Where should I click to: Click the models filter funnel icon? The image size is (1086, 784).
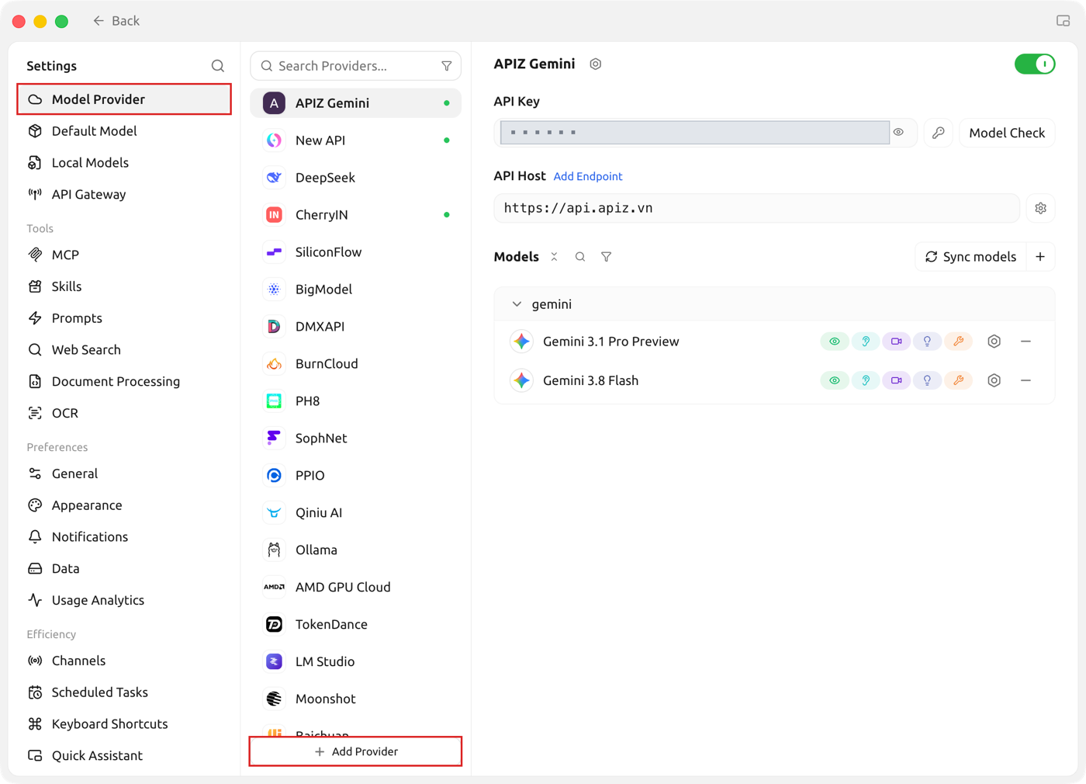[607, 257]
